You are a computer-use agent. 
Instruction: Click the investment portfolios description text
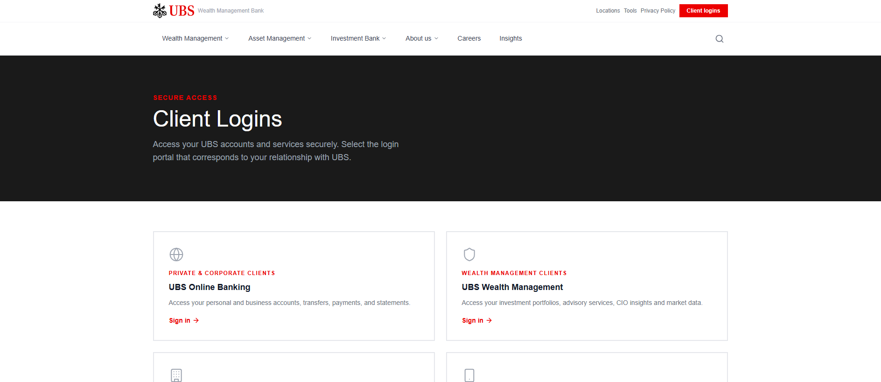[x=582, y=303]
